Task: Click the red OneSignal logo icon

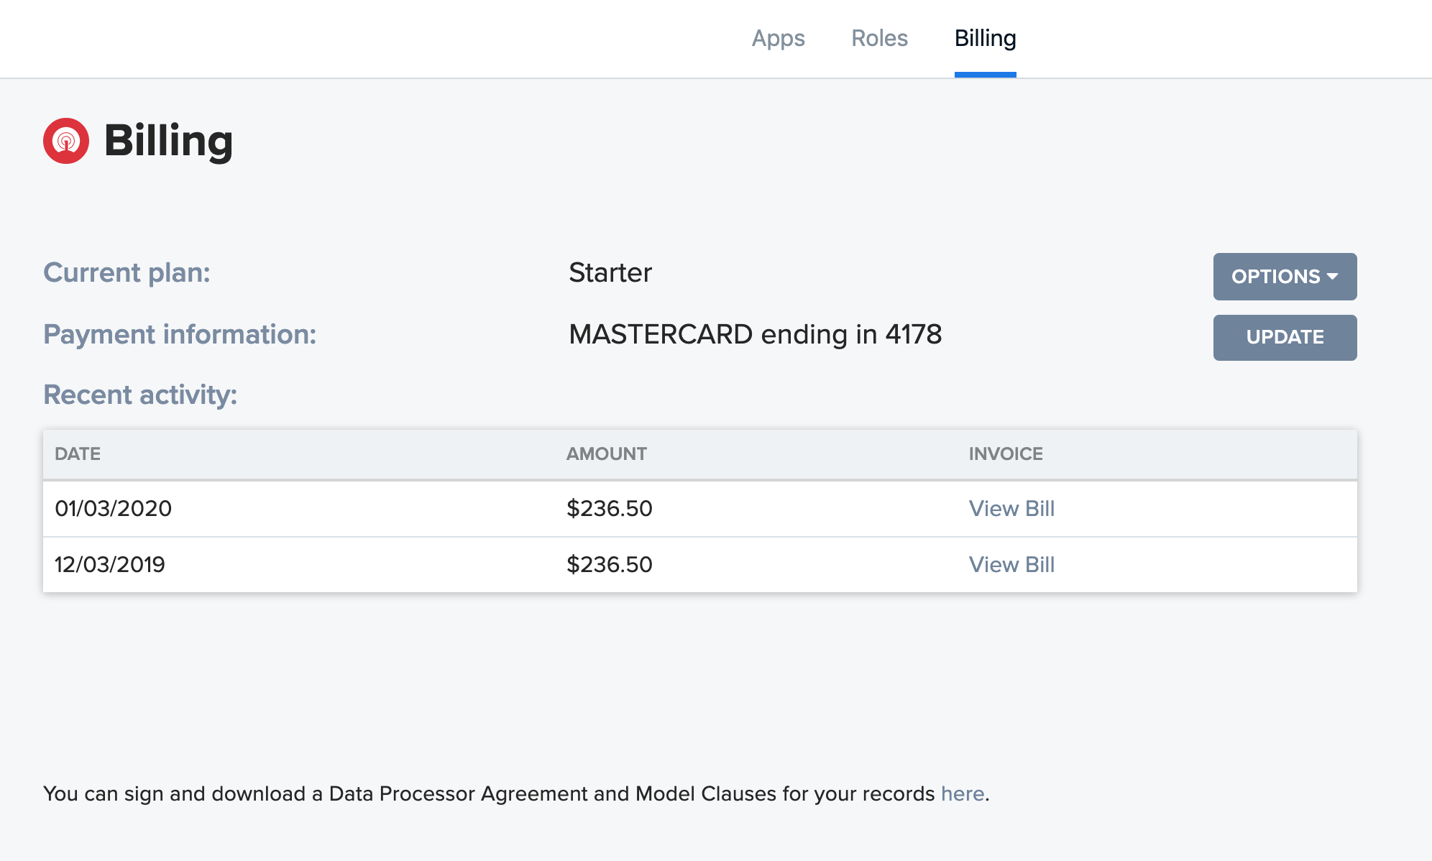Action: pos(66,141)
